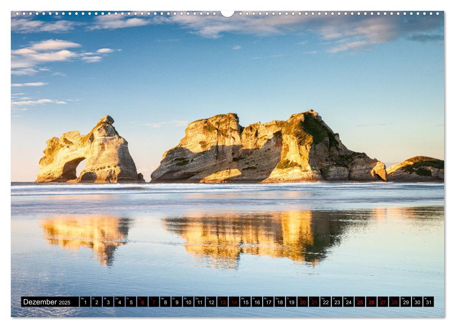455x328 pixels.
Task: Select holiday date 25 in red
Action: tap(360, 302)
